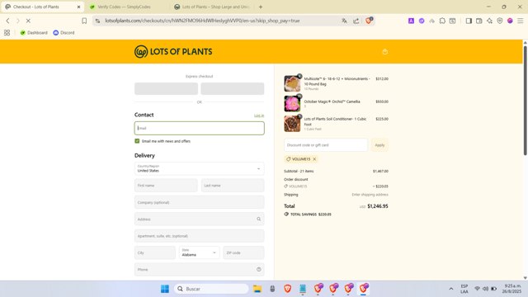
Task: Click the site info icon left of the URL
Action: click(x=97, y=21)
